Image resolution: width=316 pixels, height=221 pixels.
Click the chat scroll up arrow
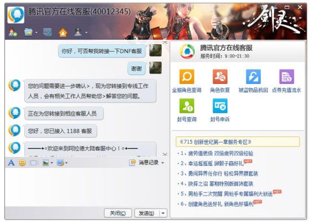(165, 43)
